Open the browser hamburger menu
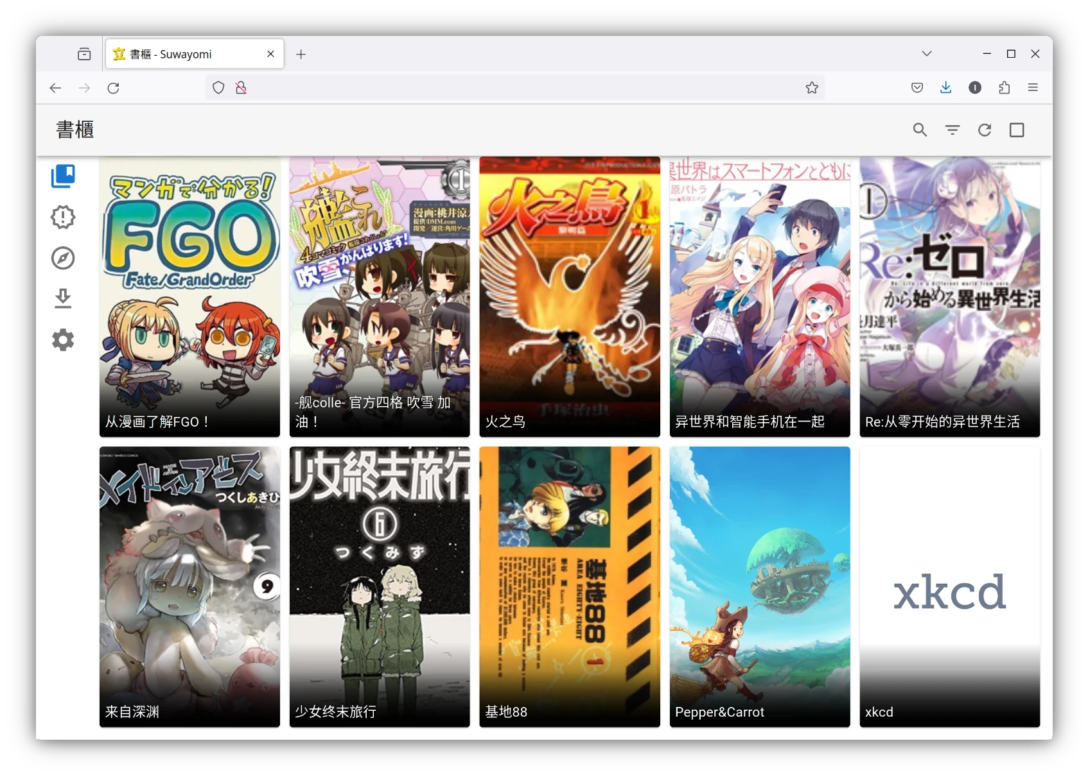This screenshot has width=1088, height=775. coord(1033,88)
